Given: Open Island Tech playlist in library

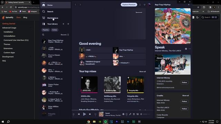Looking at the screenshot, I should 56,100.
